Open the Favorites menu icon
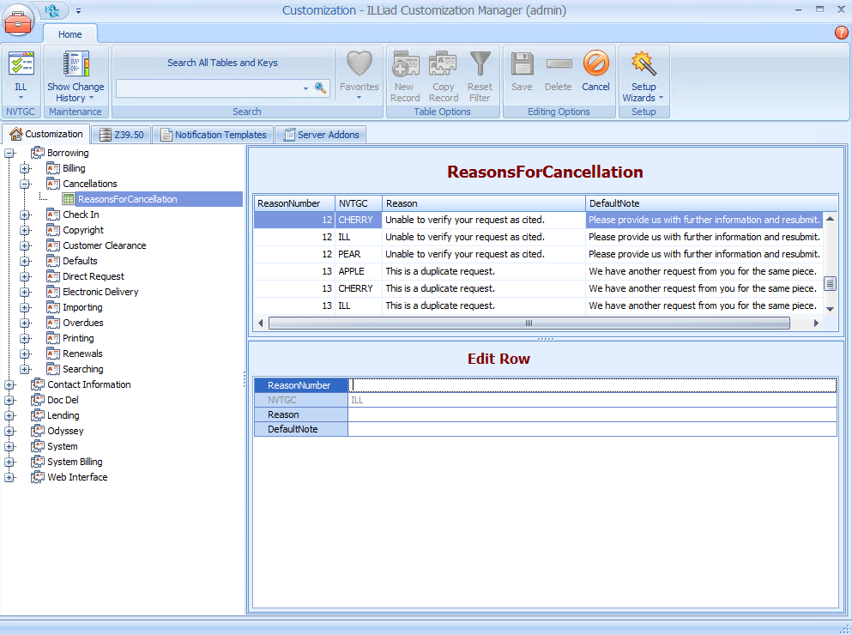 [x=359, y=76]
